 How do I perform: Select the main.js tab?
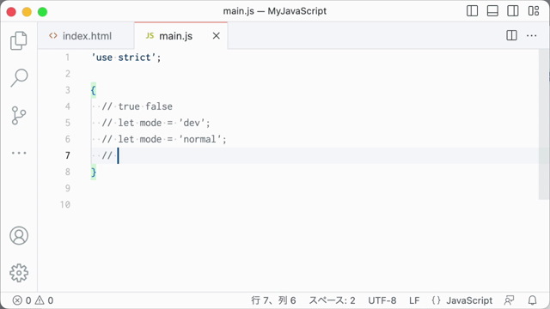[x=175, y=36]
